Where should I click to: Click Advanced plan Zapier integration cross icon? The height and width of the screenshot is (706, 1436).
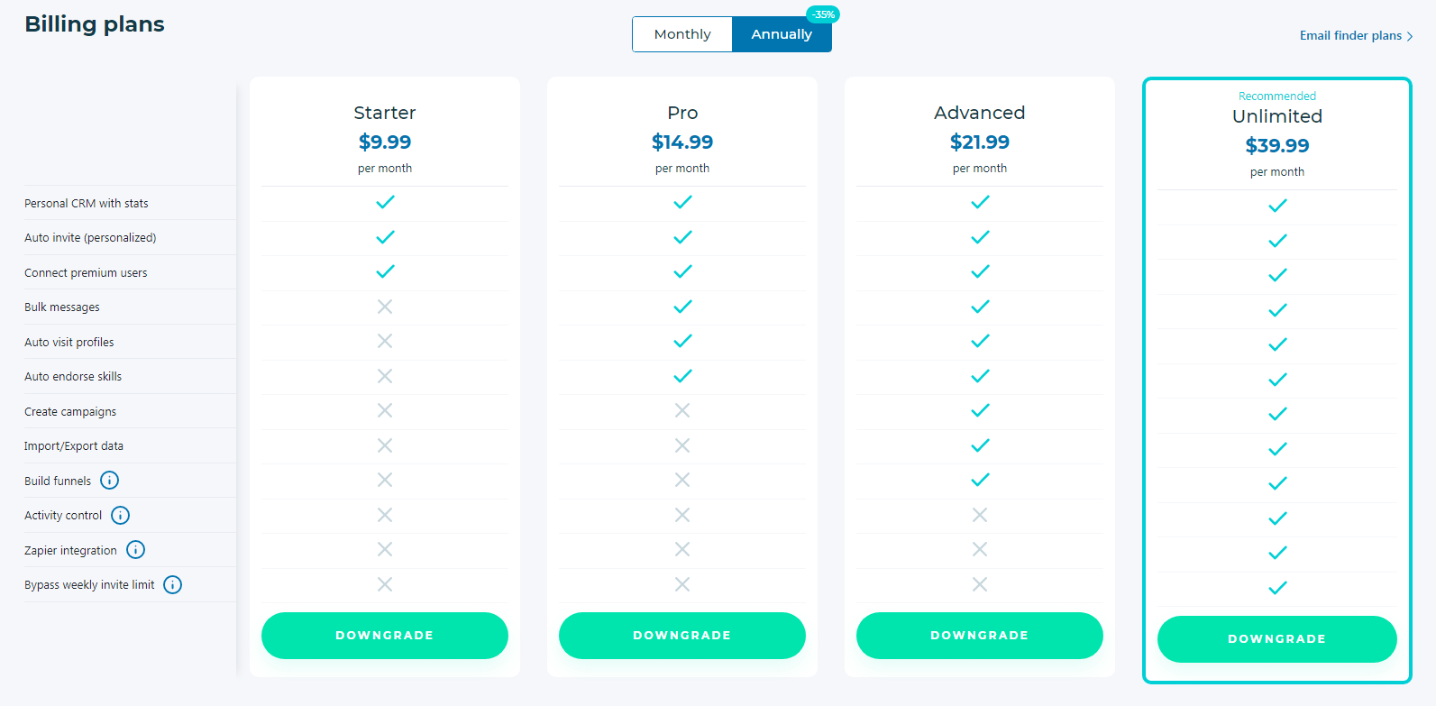(x=980, y=549)
